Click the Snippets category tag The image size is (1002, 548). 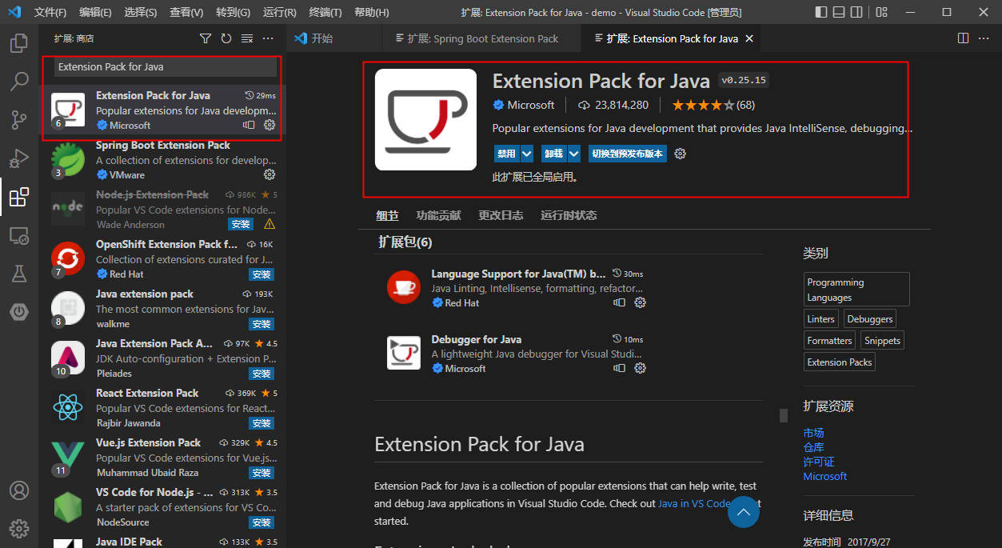882,340
